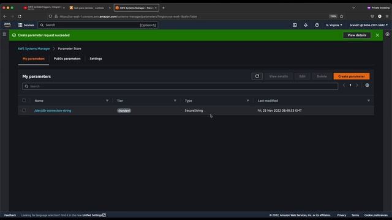Open the CloudShell icon in the header
This screenshot has height=220, width=392.
pyautogui.click(x=295, y=25)
